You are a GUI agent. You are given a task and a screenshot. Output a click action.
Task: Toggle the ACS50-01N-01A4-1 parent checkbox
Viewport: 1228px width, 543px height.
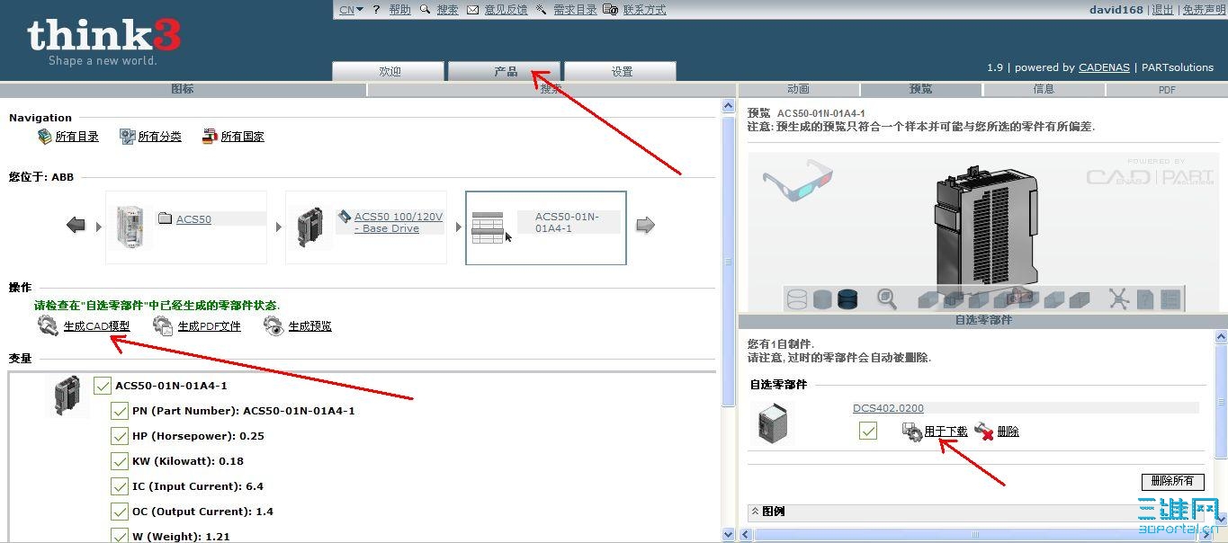[102, 386]
